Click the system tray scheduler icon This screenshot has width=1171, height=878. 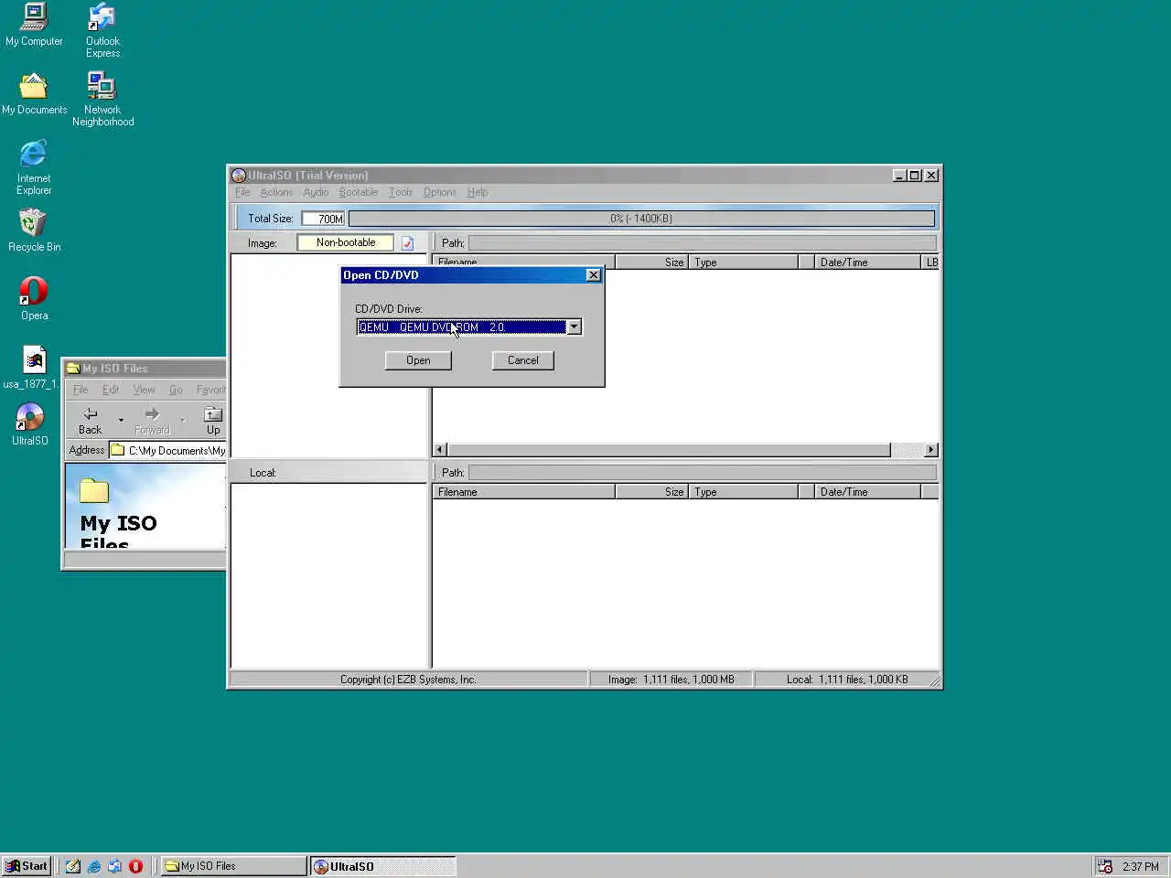[x=1105, y=866]
